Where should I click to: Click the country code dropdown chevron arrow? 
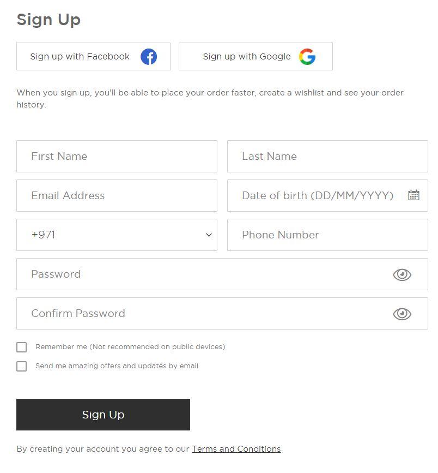(209, 235)
